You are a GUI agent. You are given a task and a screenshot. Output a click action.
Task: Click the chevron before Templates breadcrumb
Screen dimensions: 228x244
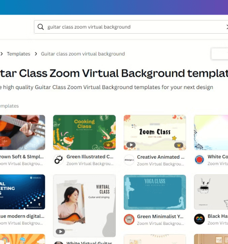click(2, 54)
